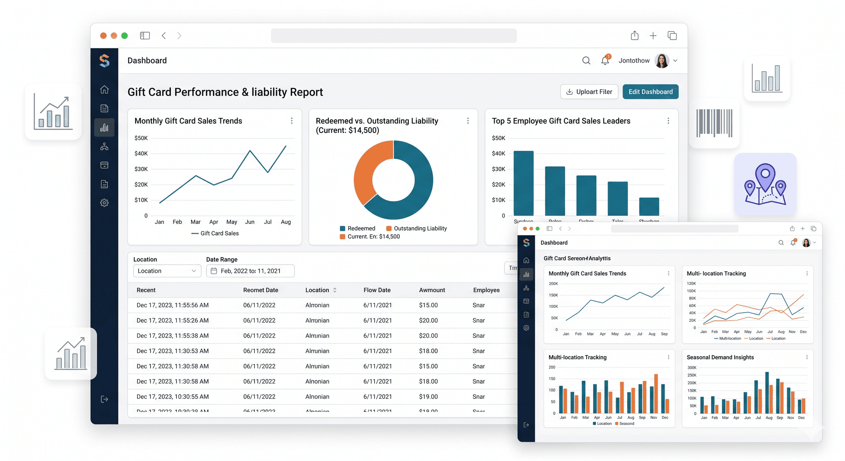
Task: Select row Dec 17, 2023, 10:30:55 AM
Action: click(x=323, y=397)
